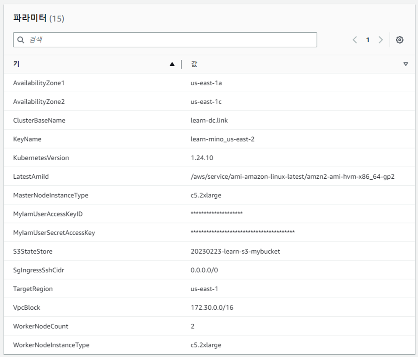Open the table preferences gear icon
418x357 pixels.
400,40
